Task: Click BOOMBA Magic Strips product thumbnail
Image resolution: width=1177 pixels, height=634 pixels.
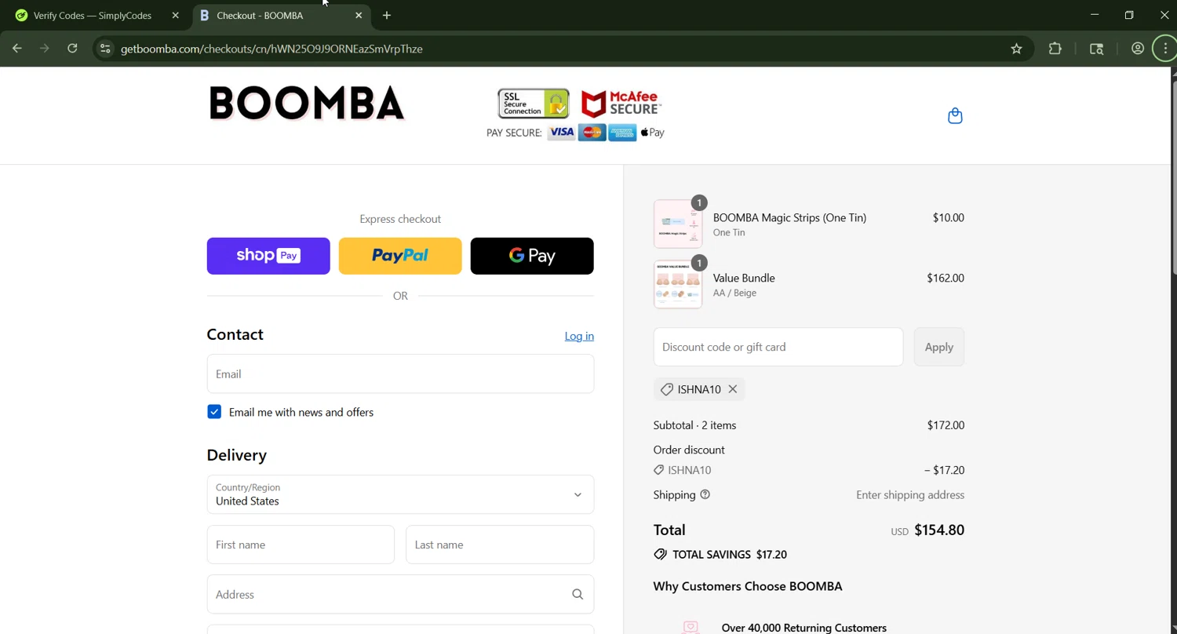Action: pos(678,224)
